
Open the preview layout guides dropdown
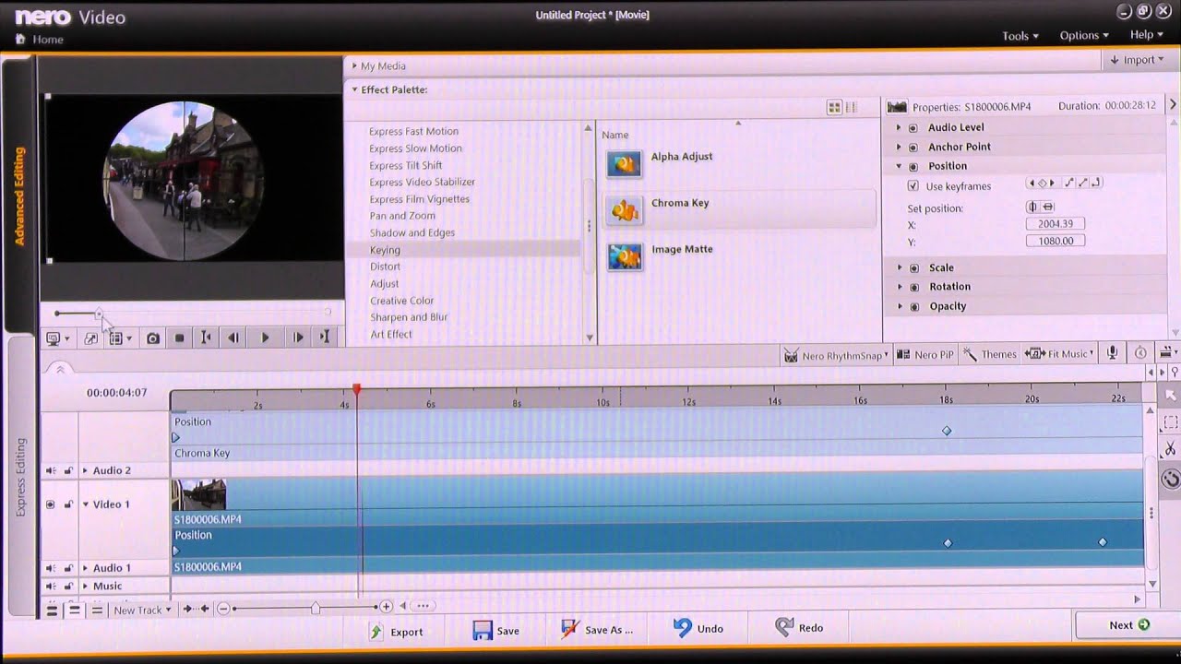point(120,338)
